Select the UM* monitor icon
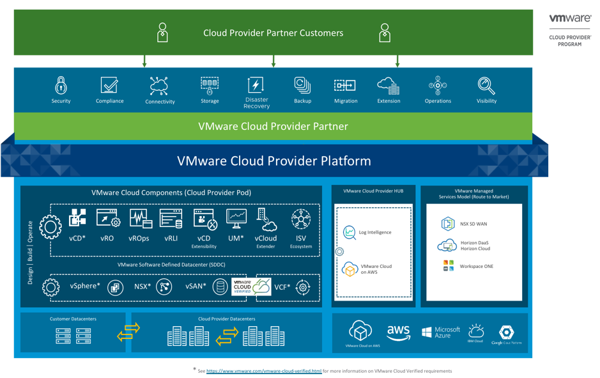This screenshot has width=600, height=378. [x=236, y=218]
